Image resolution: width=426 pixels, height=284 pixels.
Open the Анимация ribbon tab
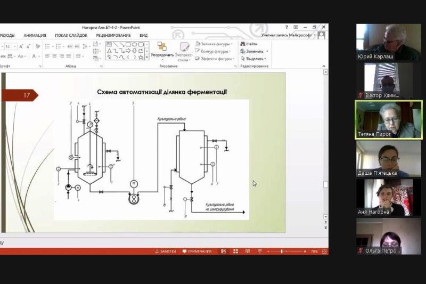[35, 35]
